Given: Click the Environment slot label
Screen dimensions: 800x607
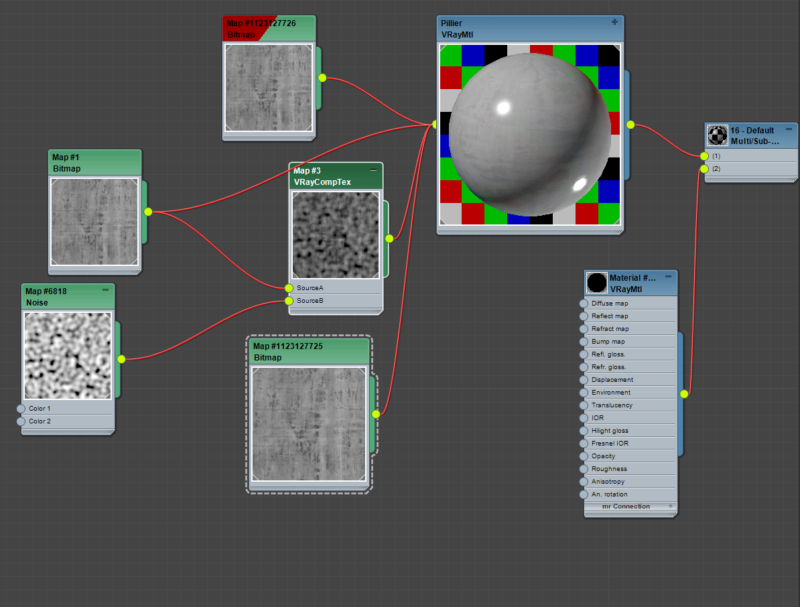Looking at the screenshot, I should coord(610,393).
